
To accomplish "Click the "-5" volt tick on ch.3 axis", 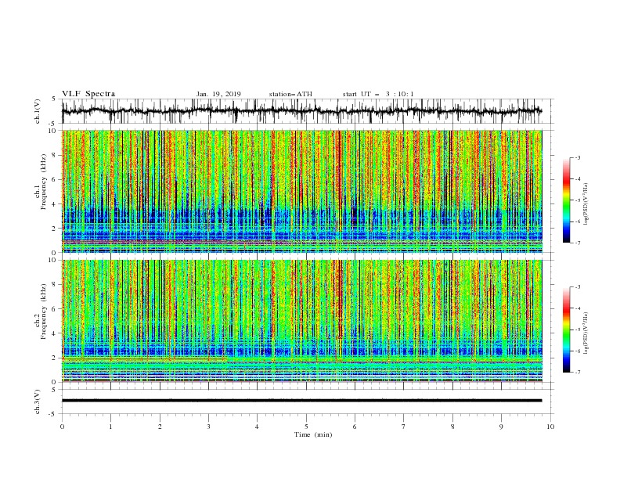I will pos(53,414).
